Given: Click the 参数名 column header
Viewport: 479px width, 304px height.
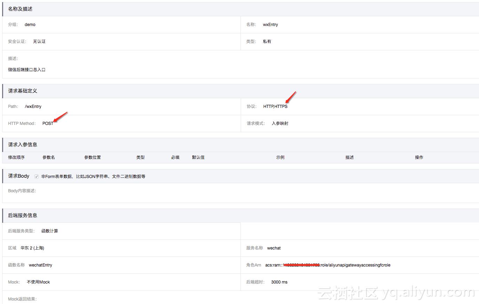Looking at the screenshot, I should 49,158.
